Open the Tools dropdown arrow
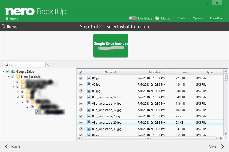The width and height of the screenshot is (229, 152). [188, 18]
